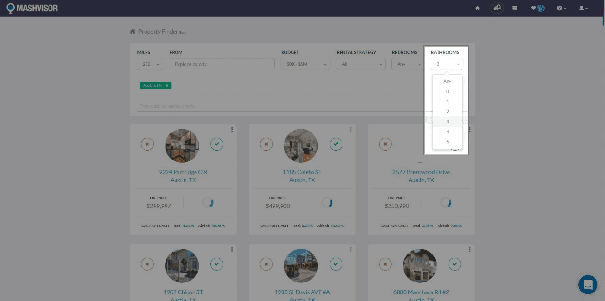
Task: Open the credit card billing icon
Action: click(515, 8)
